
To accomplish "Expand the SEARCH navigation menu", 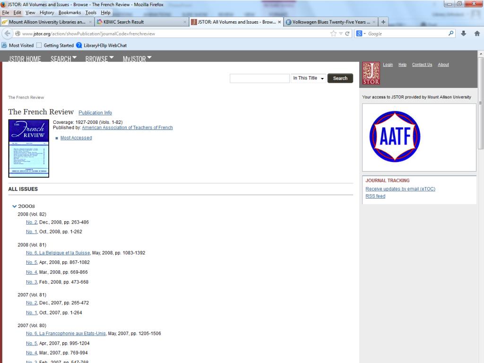I will [64, 59].
